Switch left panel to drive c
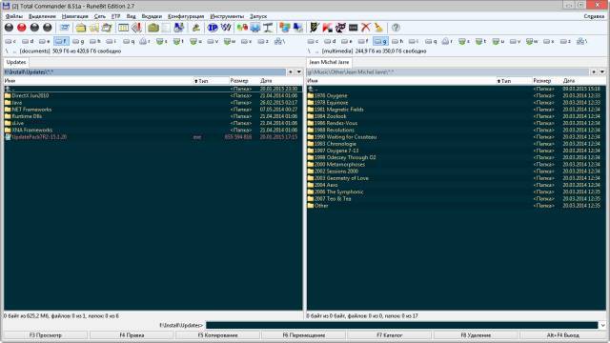The width and height of the screenshot is (610, 343). (10, 41)
